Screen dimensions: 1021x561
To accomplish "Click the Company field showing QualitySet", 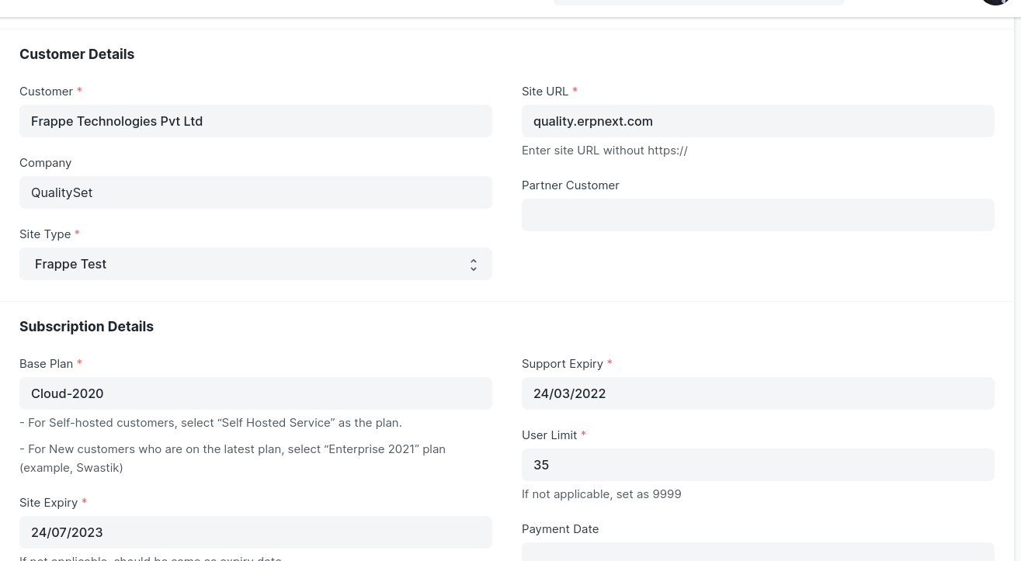I will point(255,192).
